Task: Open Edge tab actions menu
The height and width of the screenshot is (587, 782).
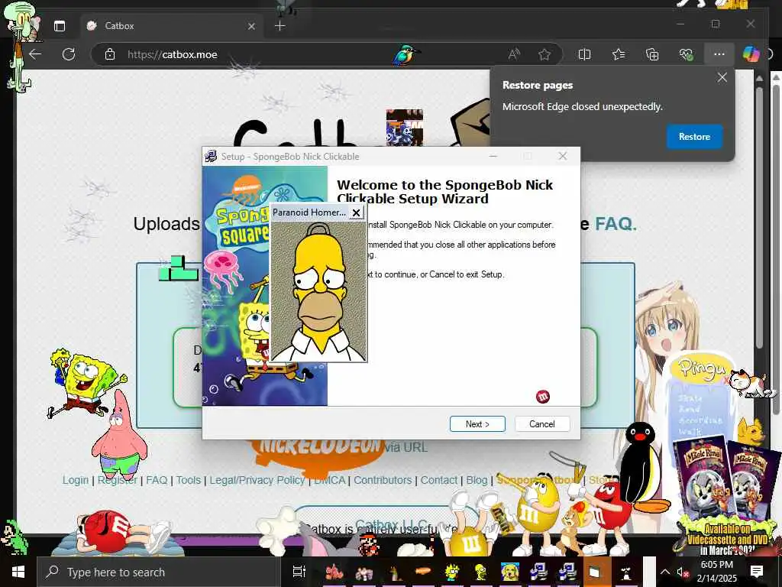Action: tap(60, 26)
